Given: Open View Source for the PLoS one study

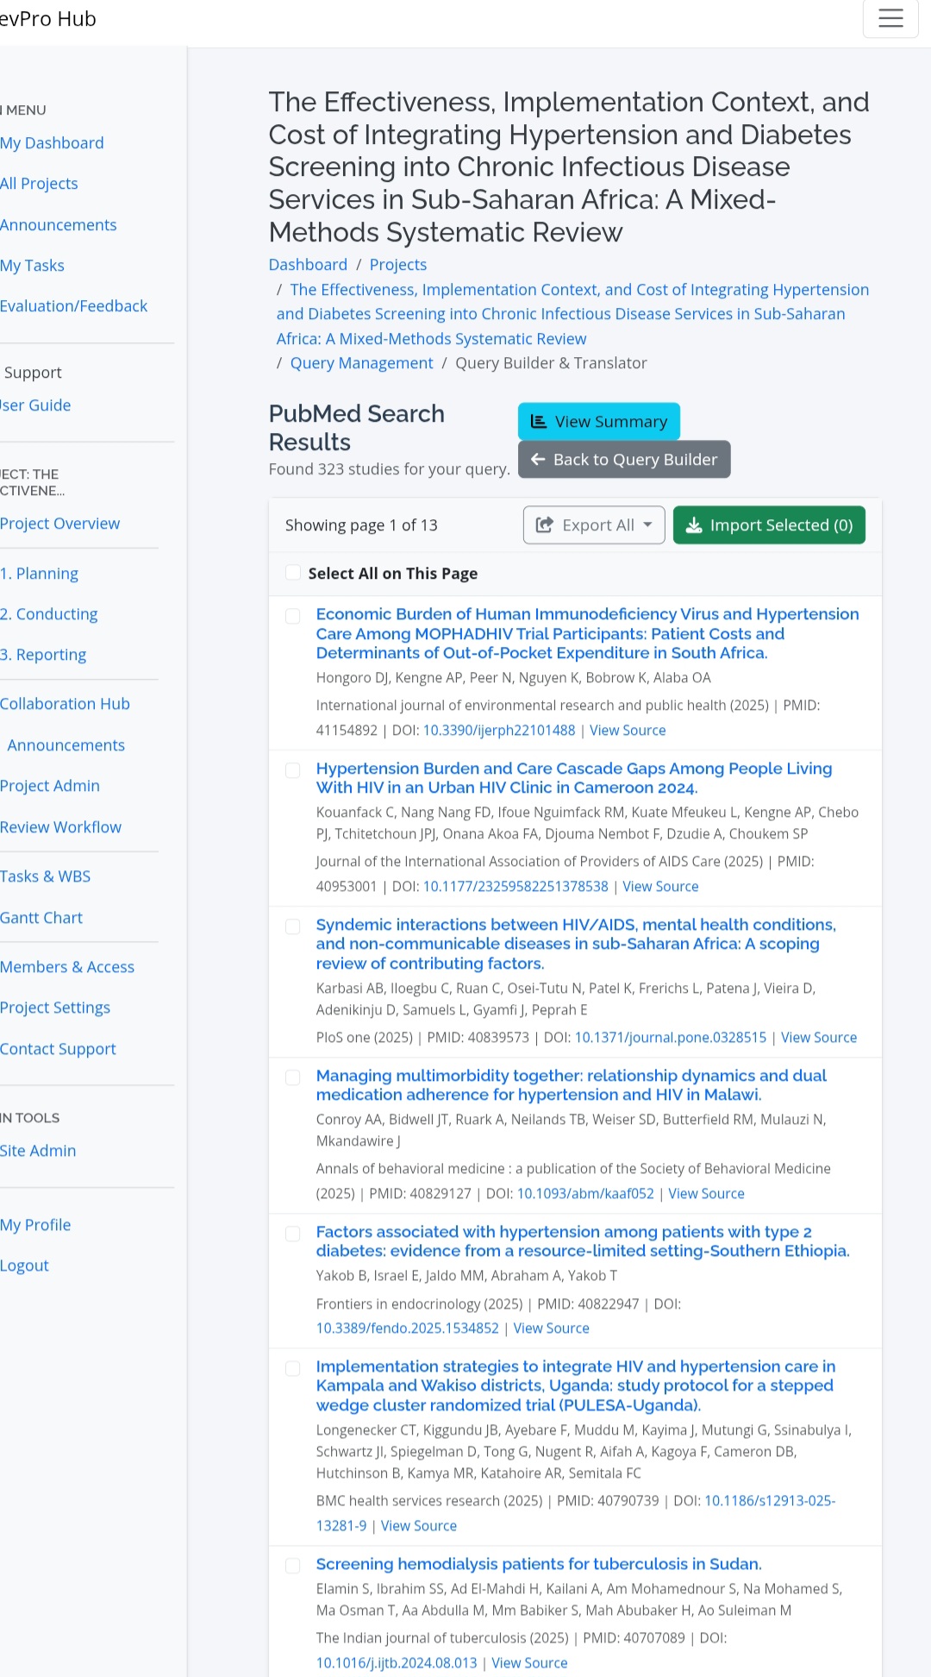Looking at the screenshot, I should tap(818, 1038).
